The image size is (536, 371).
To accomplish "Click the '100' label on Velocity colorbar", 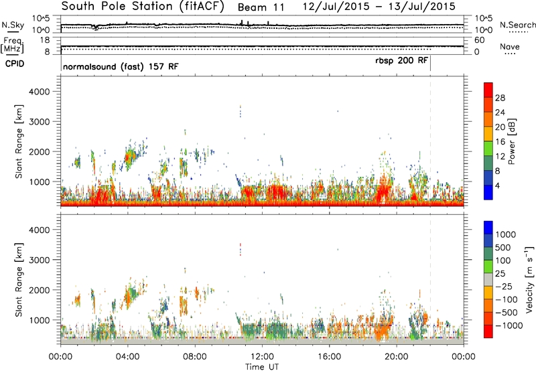I will [x=503, y=261].
